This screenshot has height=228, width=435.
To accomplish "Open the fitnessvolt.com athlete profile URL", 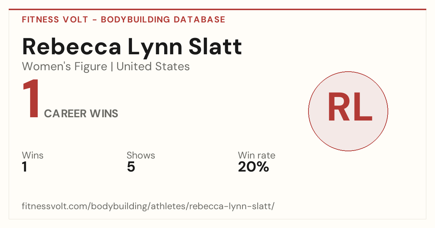I will coord(148,207).
